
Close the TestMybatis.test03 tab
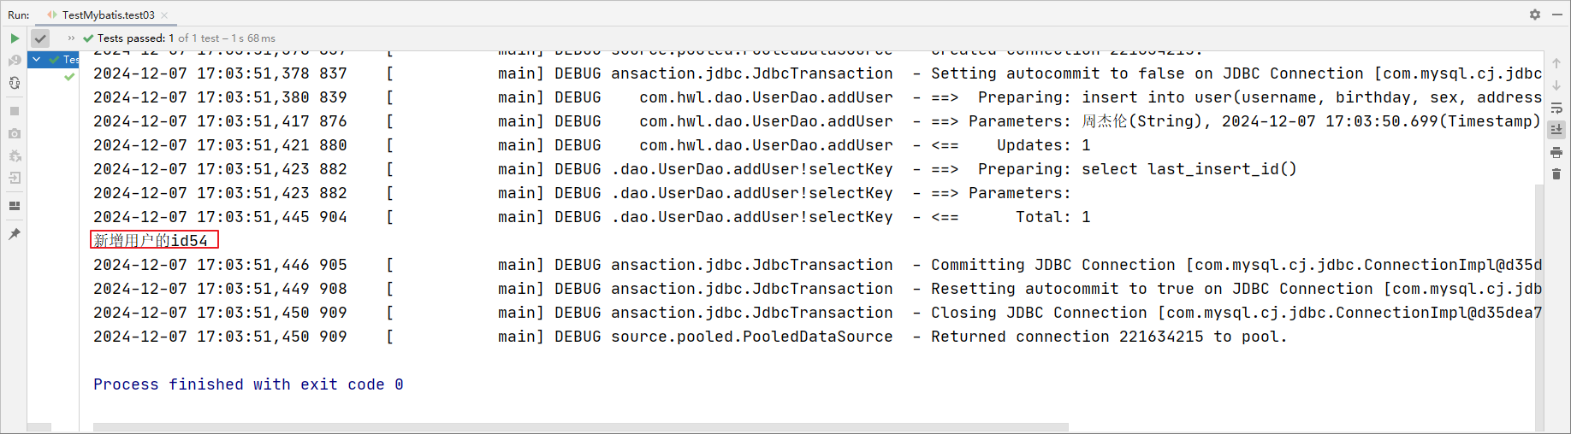(164, 15)
